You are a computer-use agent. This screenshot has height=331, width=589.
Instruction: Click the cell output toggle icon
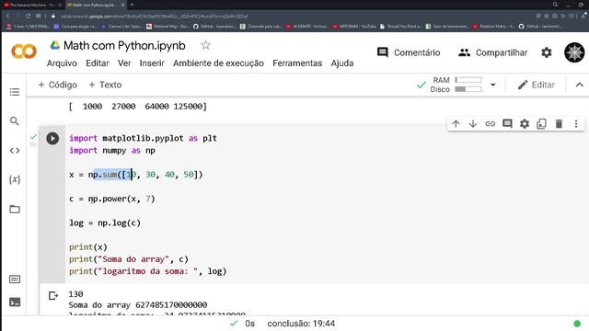(53, 296)
